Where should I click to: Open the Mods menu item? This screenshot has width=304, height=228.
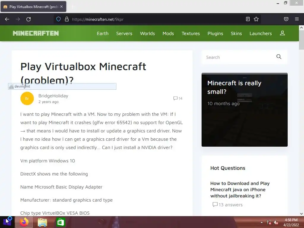(168, 33)
